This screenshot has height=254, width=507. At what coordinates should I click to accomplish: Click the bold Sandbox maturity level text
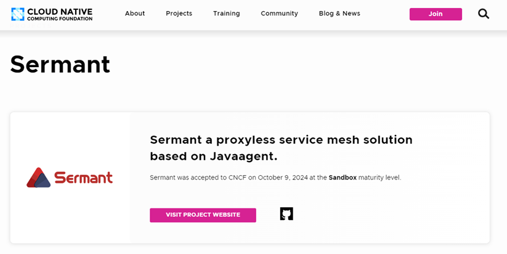343,178
